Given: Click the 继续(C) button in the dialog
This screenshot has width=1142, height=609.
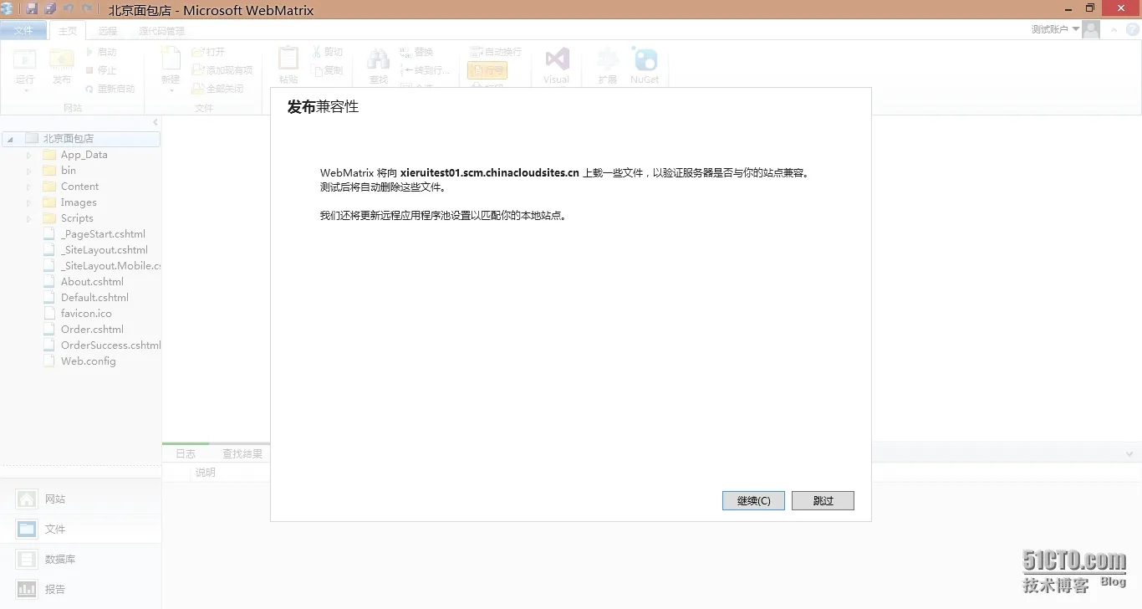Looking at the screenshot, I should pos(753,500).
